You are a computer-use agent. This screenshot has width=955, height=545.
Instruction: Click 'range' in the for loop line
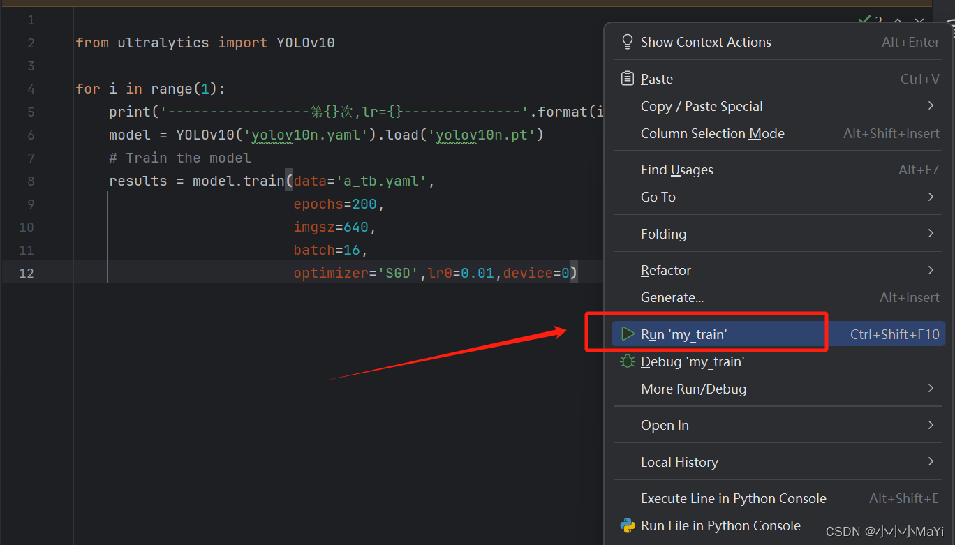[172, 89]
